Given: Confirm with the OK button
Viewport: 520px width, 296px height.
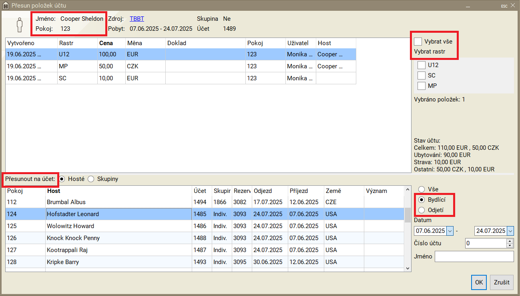Looking at the screenshot, I should pyautogui.click(x=479, y=282).
